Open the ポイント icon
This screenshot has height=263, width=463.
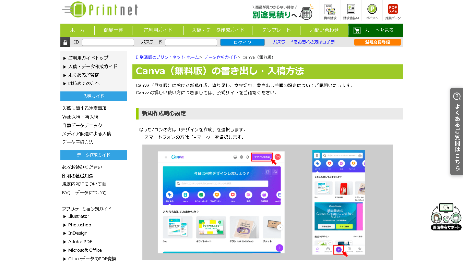[x=372, y=11]
